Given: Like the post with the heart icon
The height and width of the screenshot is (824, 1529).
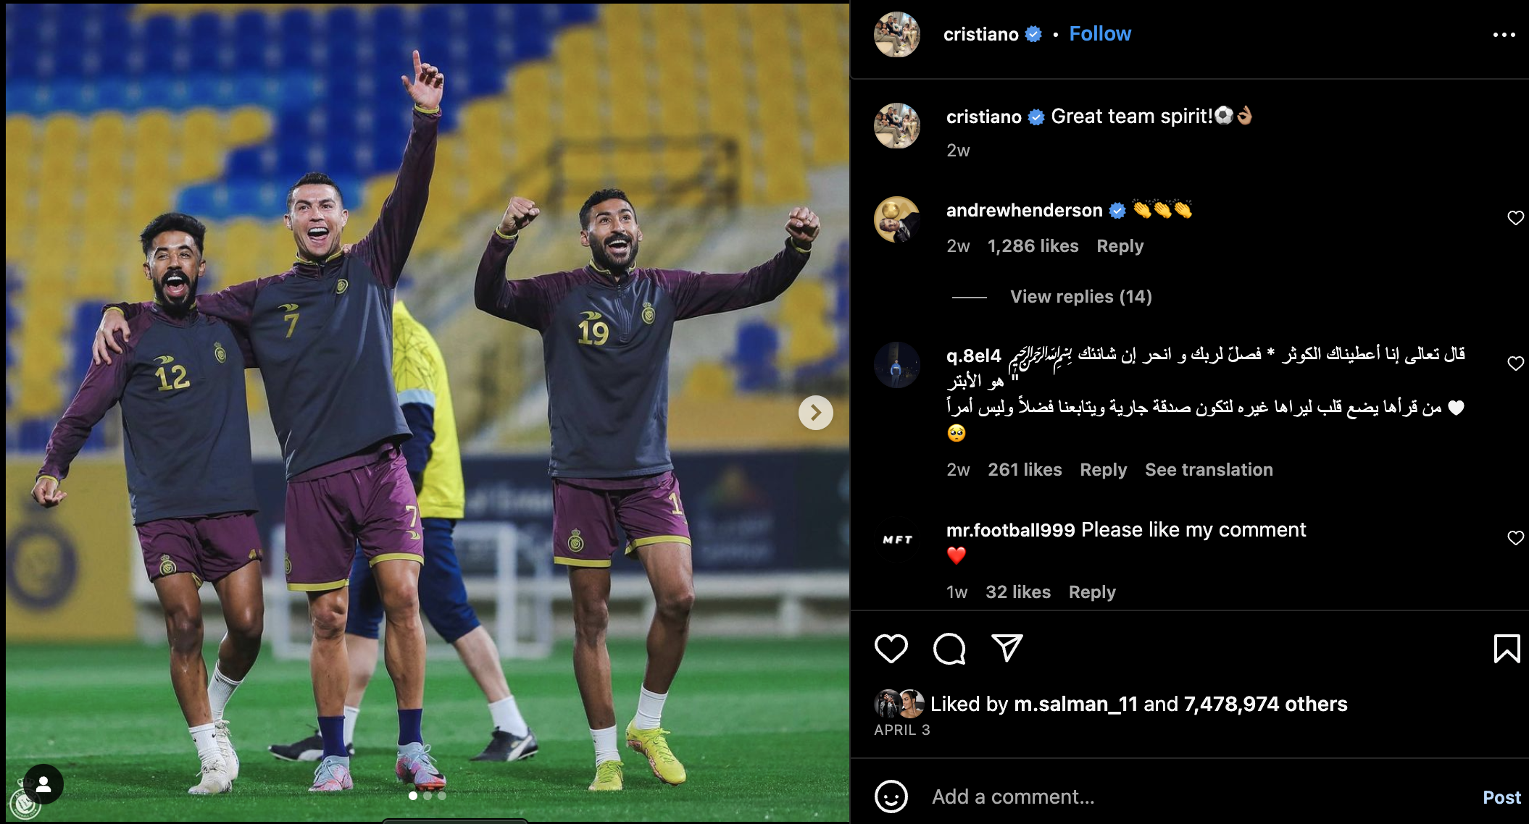Looking at the screenshot, I should pos(891,648).
